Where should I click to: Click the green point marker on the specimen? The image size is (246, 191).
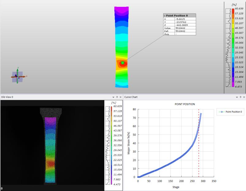(123, 63)
